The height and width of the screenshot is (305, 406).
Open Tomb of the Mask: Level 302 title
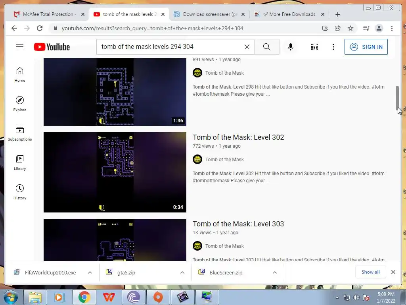[238, 137]
